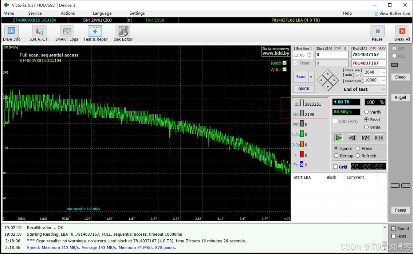This screenshot has height=254, width=413.
Task: Click the left arrow on navigation diamond
Action: point(321,80)
